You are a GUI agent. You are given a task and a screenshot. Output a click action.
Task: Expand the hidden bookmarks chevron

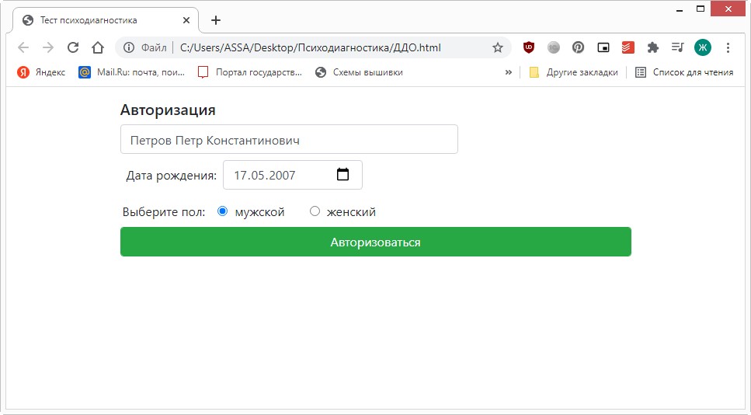click(509, 72)
